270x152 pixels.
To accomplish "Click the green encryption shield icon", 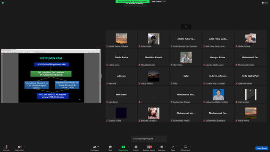I will pos(3,3).
